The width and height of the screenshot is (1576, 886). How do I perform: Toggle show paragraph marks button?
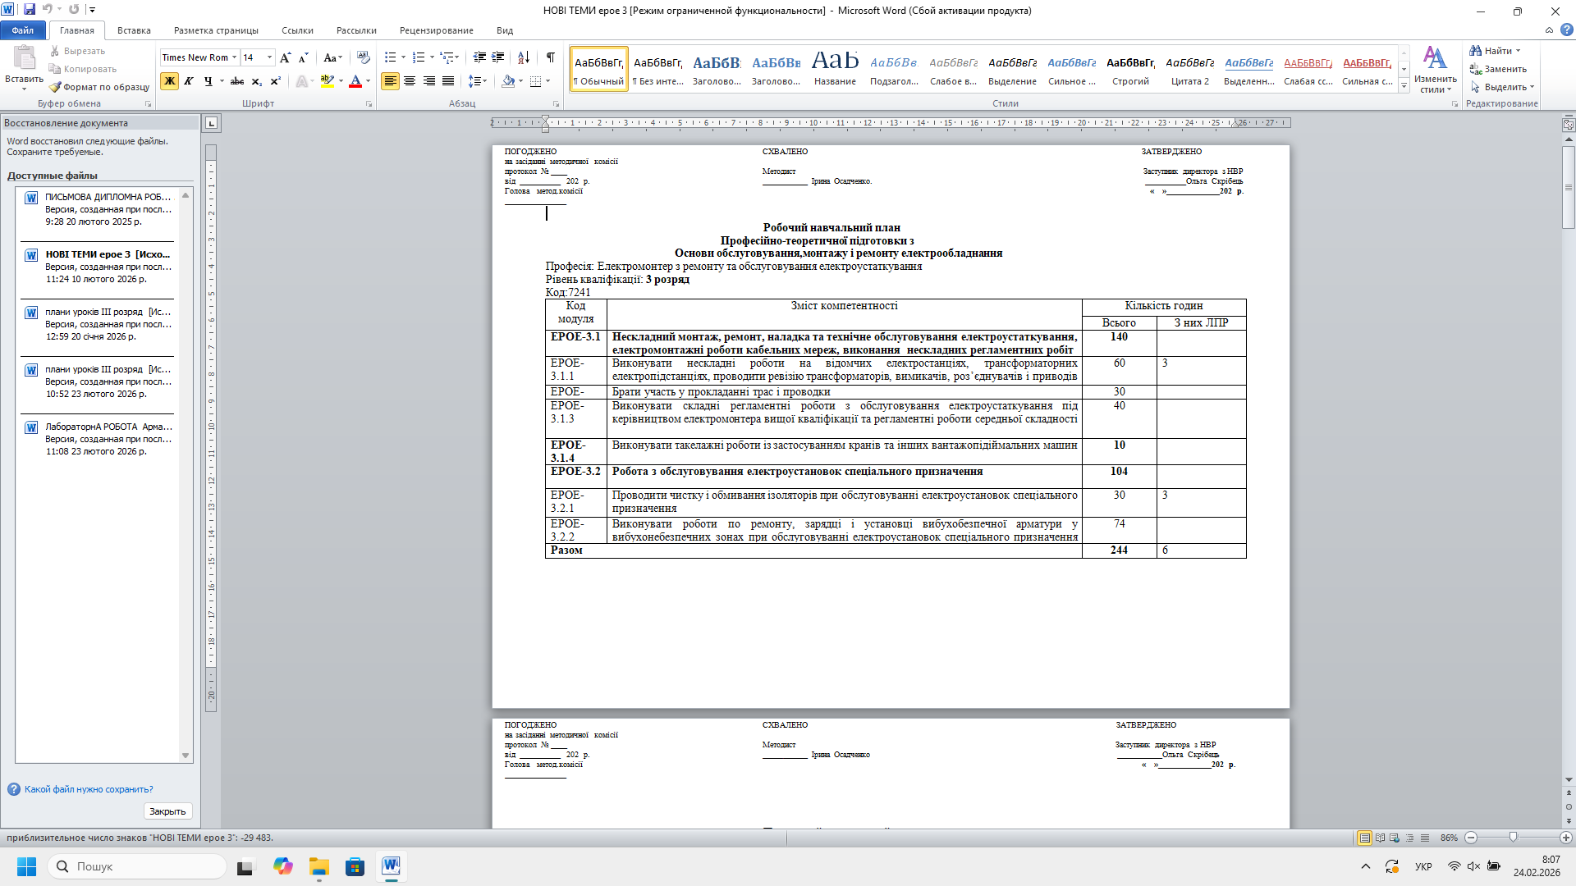550,57
